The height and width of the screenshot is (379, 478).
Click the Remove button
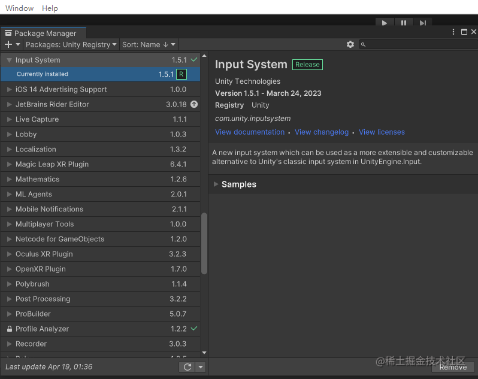click(453, 368)
